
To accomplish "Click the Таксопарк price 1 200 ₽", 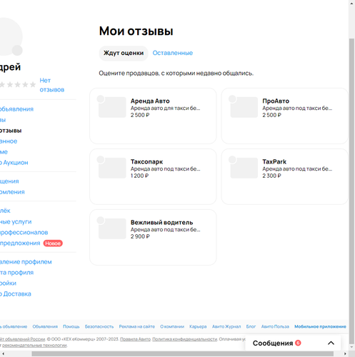I will click(139, 176).
